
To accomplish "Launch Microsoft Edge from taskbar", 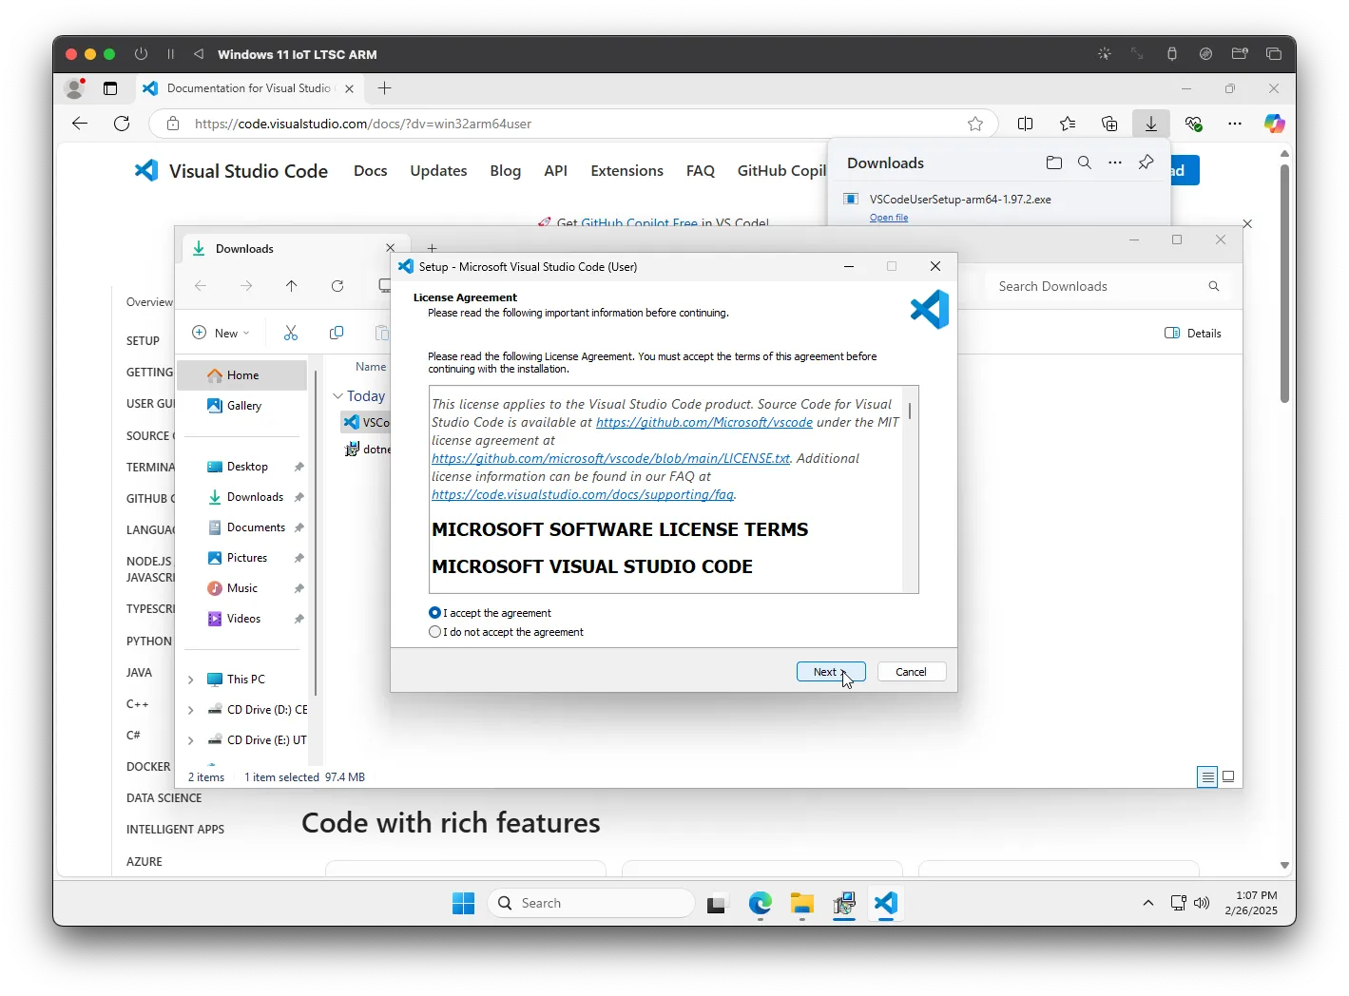I will click(x=760, y=903).
